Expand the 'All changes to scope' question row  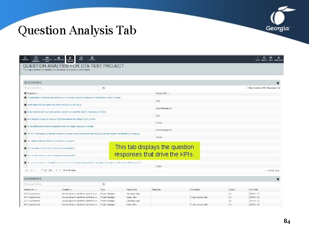tap(25, 119)
